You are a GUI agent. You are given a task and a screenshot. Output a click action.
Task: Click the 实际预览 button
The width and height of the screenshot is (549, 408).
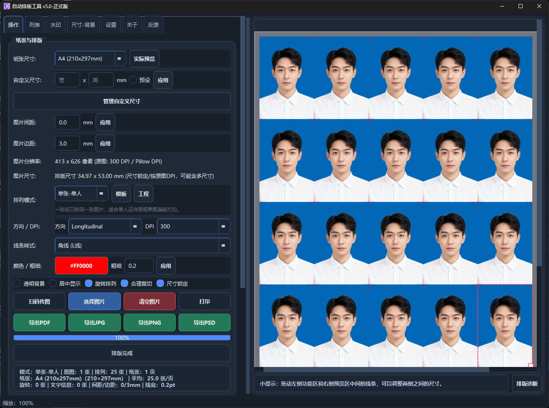click(144, 59)
